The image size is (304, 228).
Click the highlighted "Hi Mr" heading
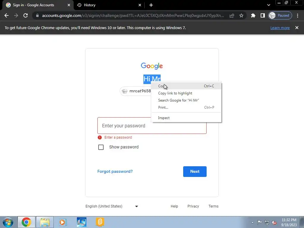pos(152,79)
